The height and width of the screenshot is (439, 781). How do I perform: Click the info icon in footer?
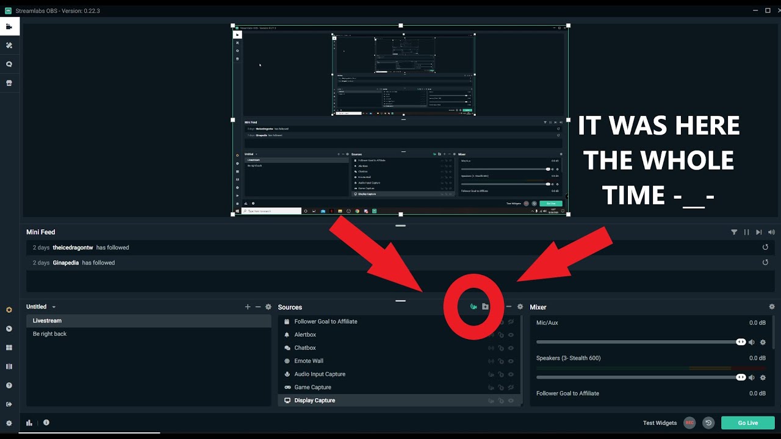point(46,423)
